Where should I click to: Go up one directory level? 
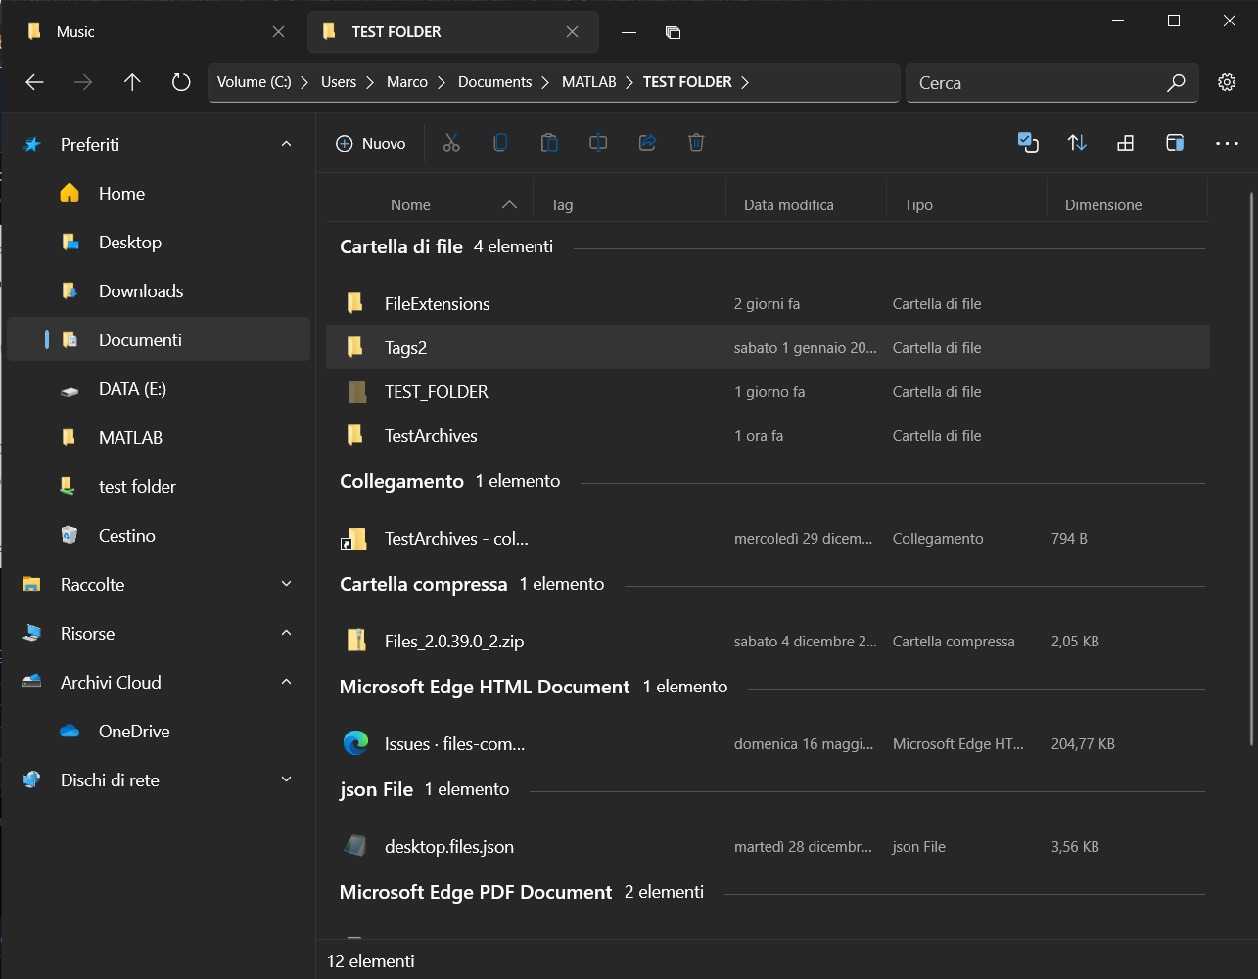pyautogui.click(x=132, y=82)
